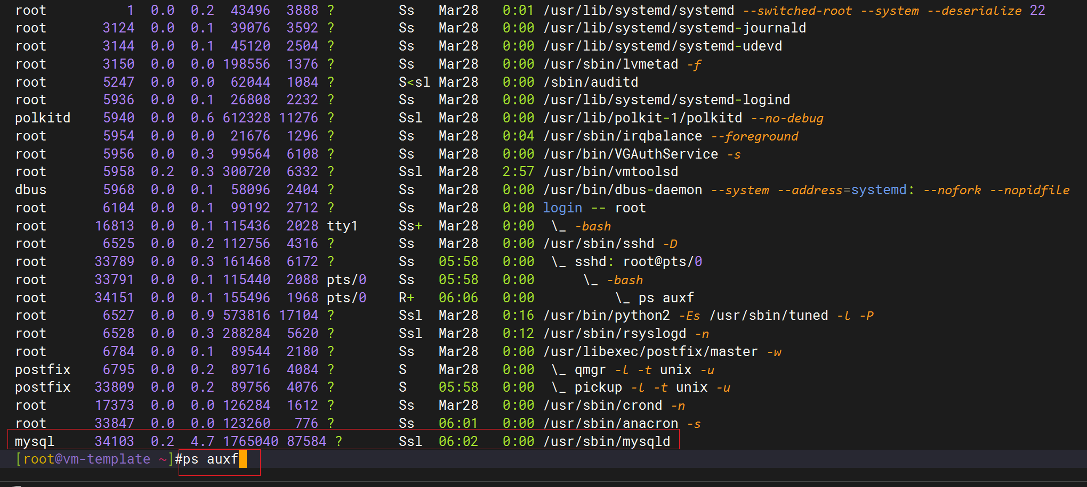
Task: Select '--nopidfile' option in dbus row
Action: (1030, 189)
